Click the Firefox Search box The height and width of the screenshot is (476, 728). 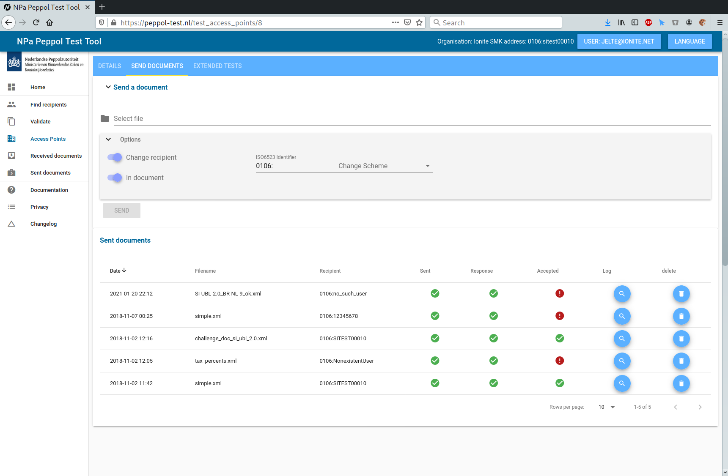tap(496, 22)
